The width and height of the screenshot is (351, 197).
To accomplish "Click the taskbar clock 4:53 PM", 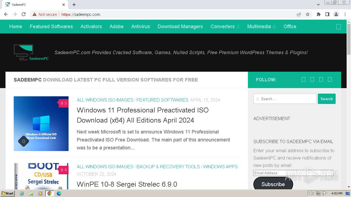I will [337, 193].
